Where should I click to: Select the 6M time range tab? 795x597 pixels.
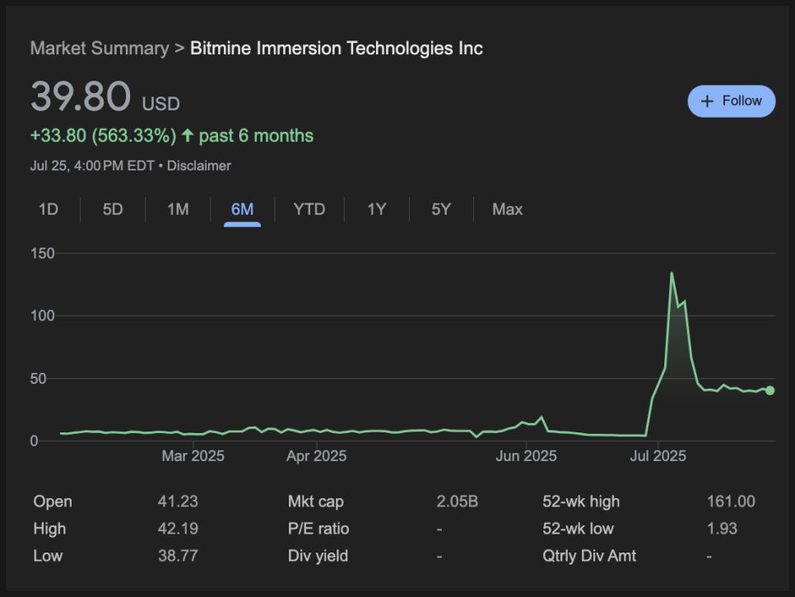(x=242, y=209)
